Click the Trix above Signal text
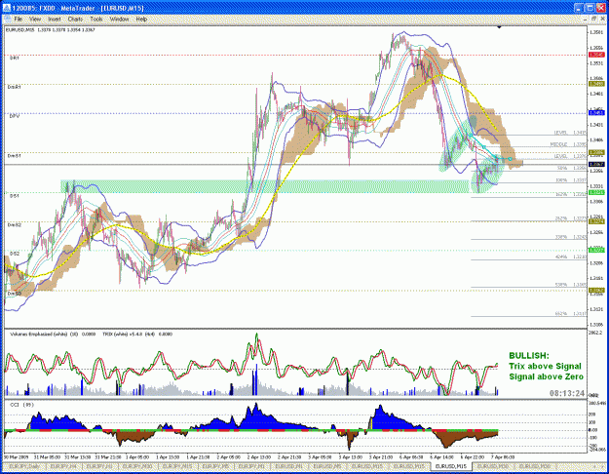 click(545, 367)
